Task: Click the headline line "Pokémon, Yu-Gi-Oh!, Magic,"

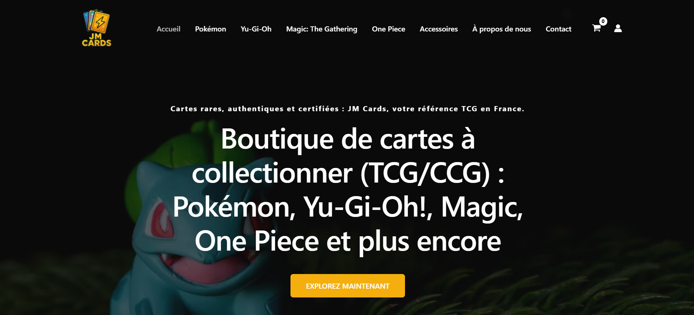Action: 348,207
